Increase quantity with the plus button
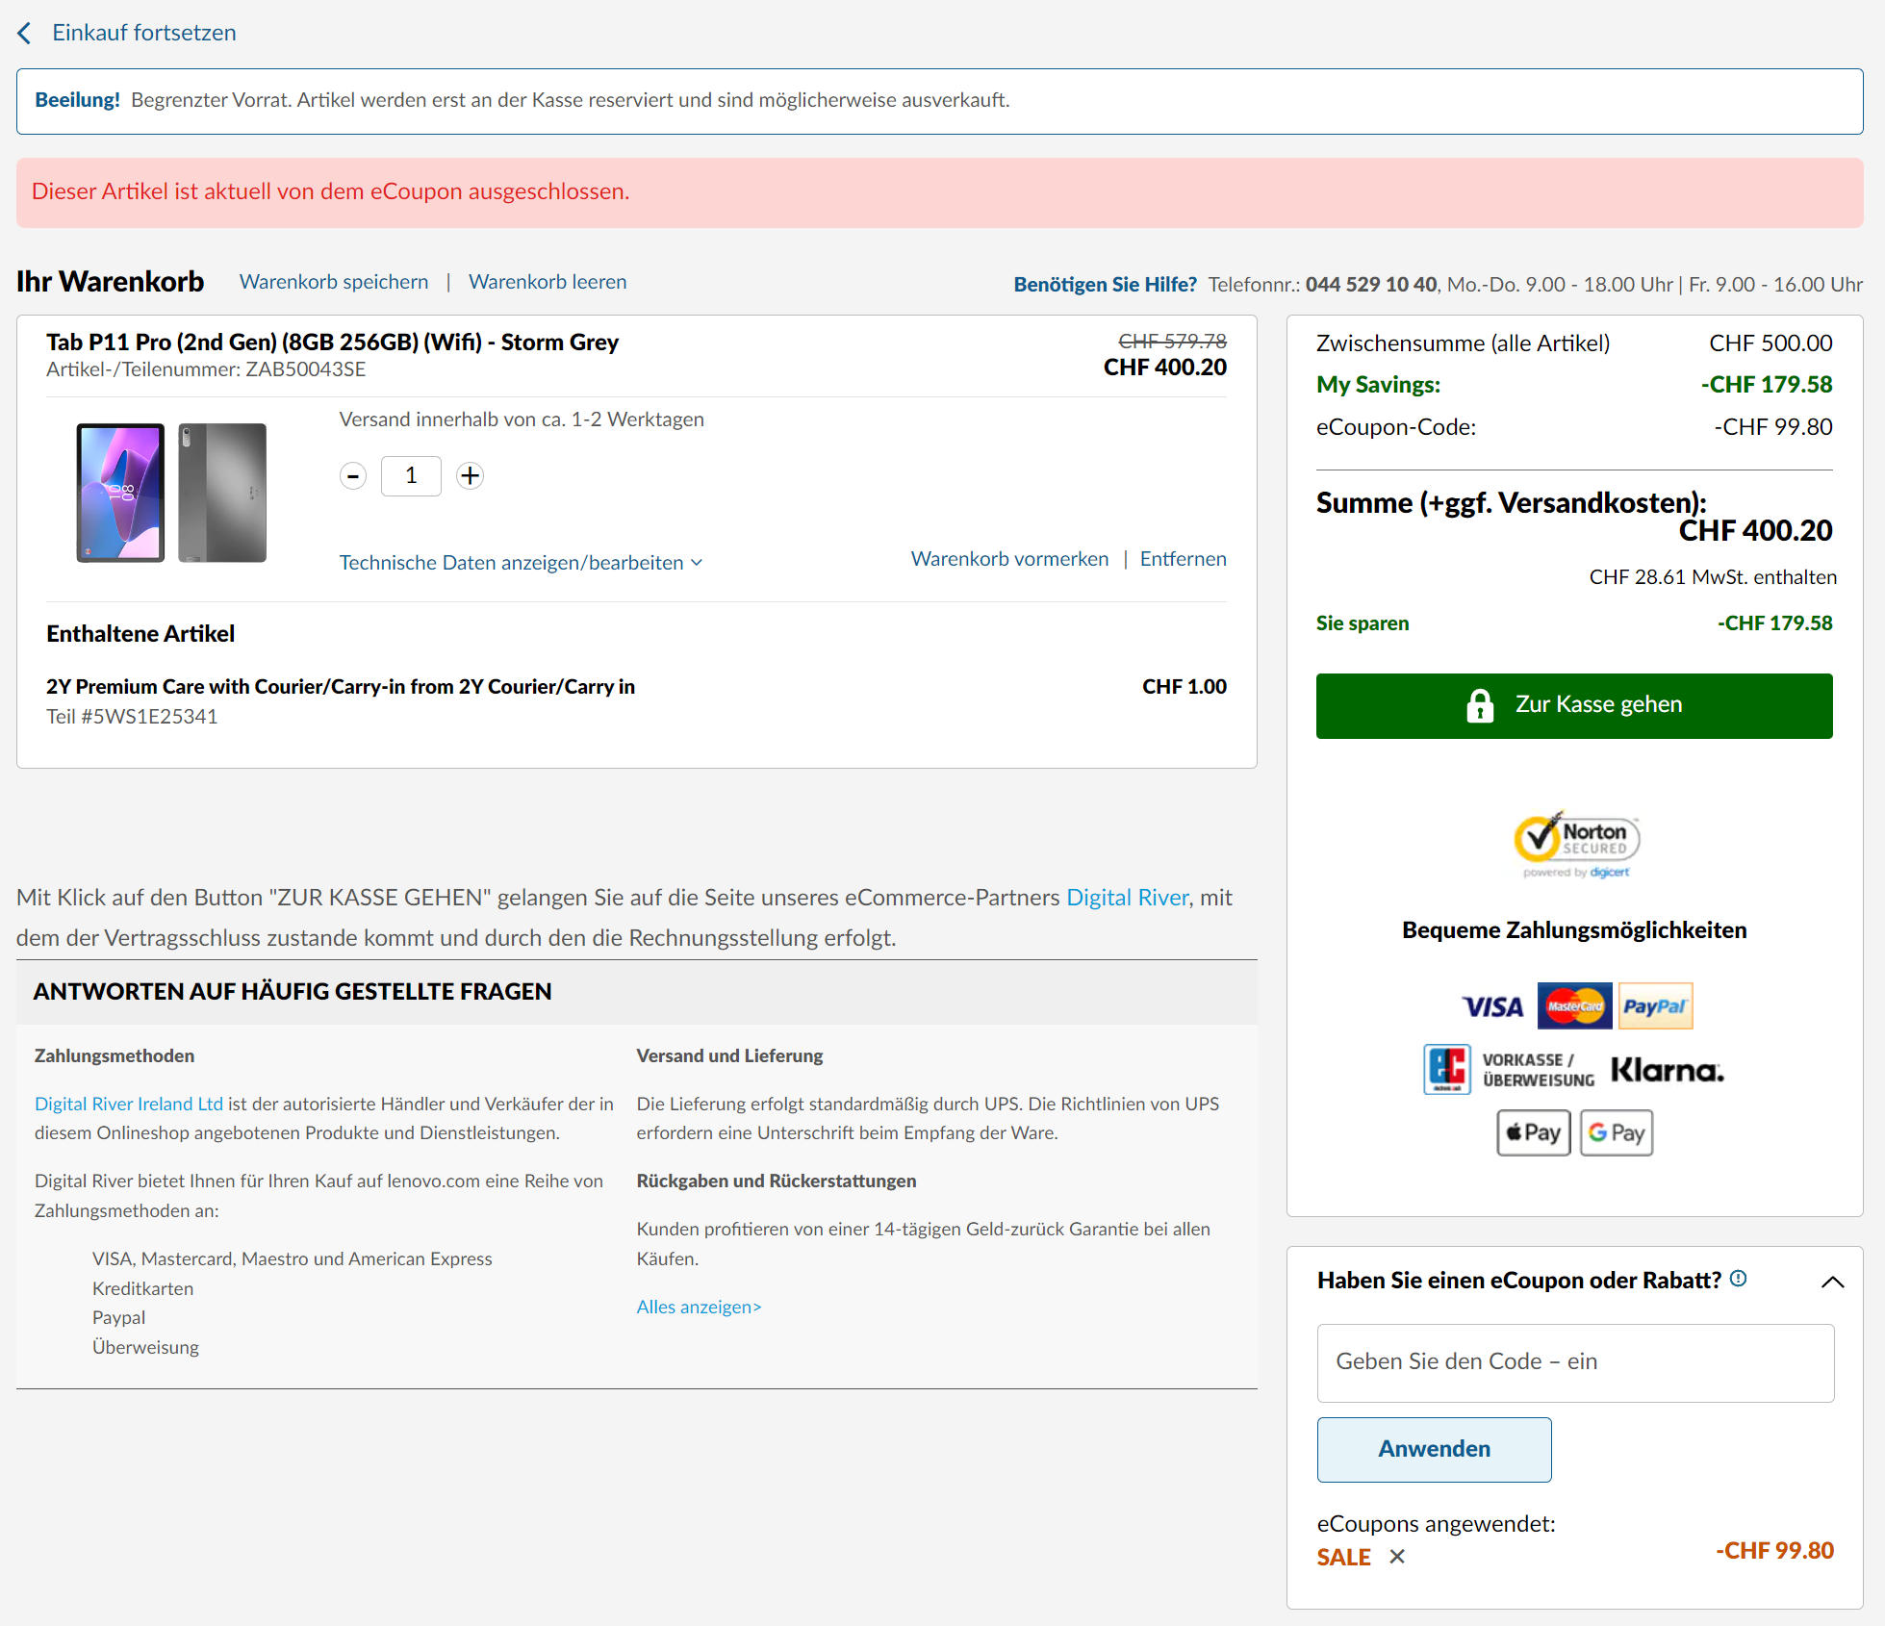Screen dimensions: 1885x1626 470,475
